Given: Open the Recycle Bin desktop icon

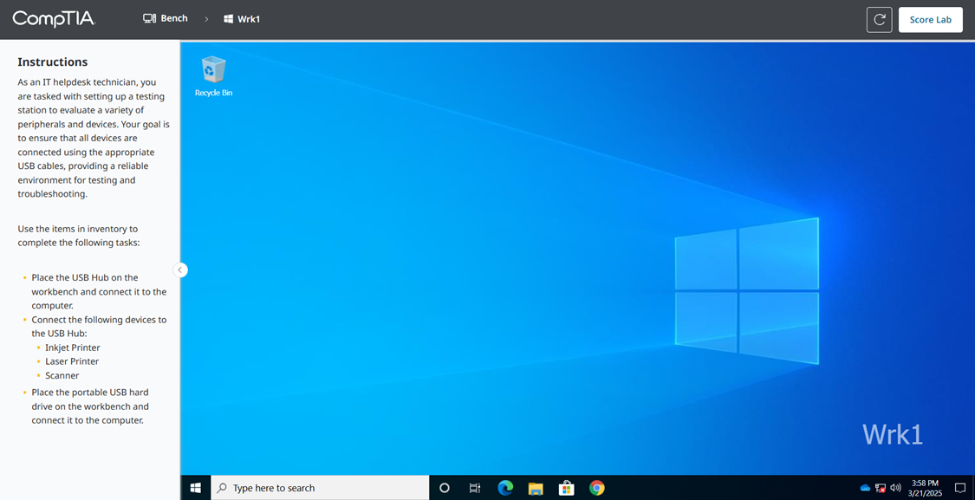Looking at the screenshot, I should [213, 74].
